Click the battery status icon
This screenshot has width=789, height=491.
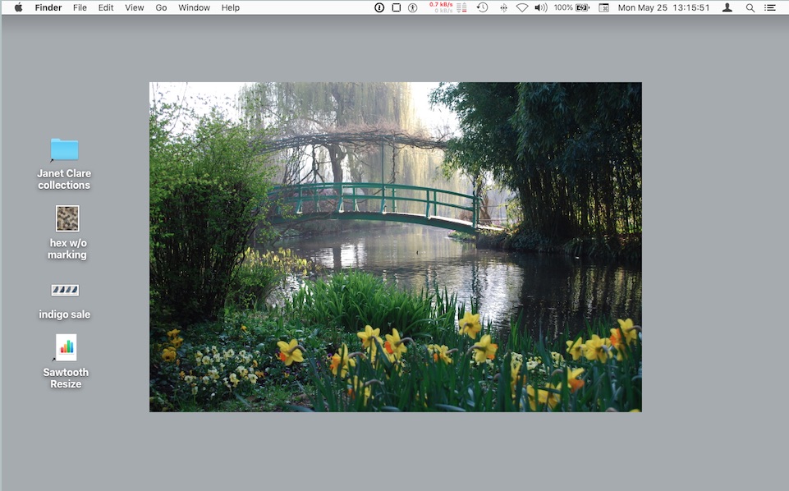click(x=583, y=7)
